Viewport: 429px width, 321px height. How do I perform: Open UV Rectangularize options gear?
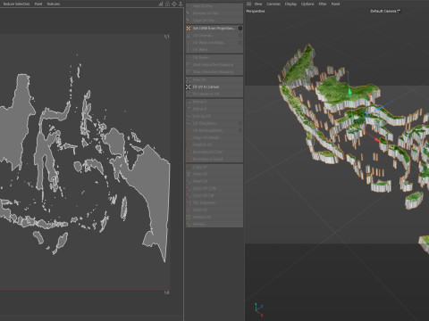click(240, 130)
